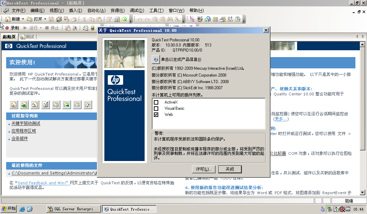Click the open business component folder icon
The image size is (367, 214).
67,105
